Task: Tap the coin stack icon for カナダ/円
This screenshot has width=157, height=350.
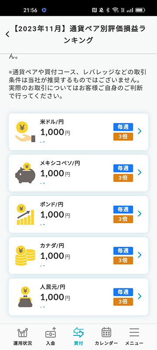Action: (25, 255)
